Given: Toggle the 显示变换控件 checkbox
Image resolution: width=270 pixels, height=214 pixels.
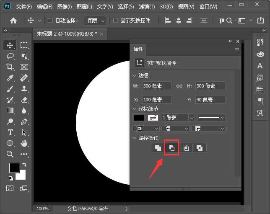Looking at the screenshot, I should click(116, 21).
